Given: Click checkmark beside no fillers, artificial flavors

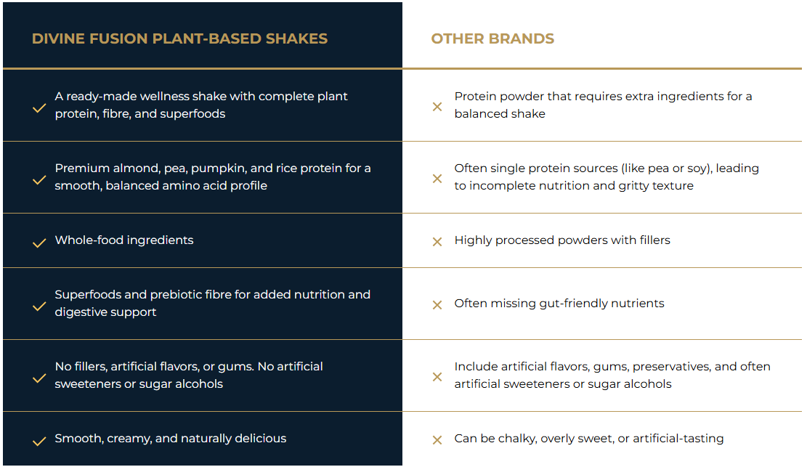Looking at the screenshot, I should (39, 378).
